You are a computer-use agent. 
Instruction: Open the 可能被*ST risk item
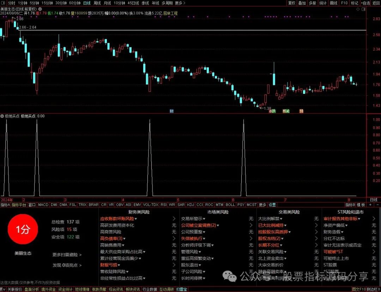click(x=333, y=252)
